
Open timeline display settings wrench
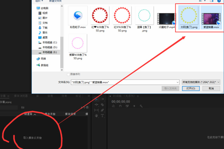pyautogui.click(x=141, y=106)
